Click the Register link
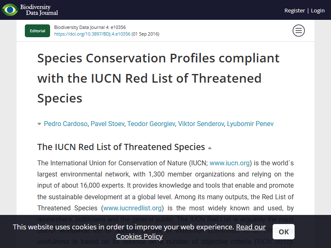Viewport: 331px width, 248px height. tap(295, 11)
